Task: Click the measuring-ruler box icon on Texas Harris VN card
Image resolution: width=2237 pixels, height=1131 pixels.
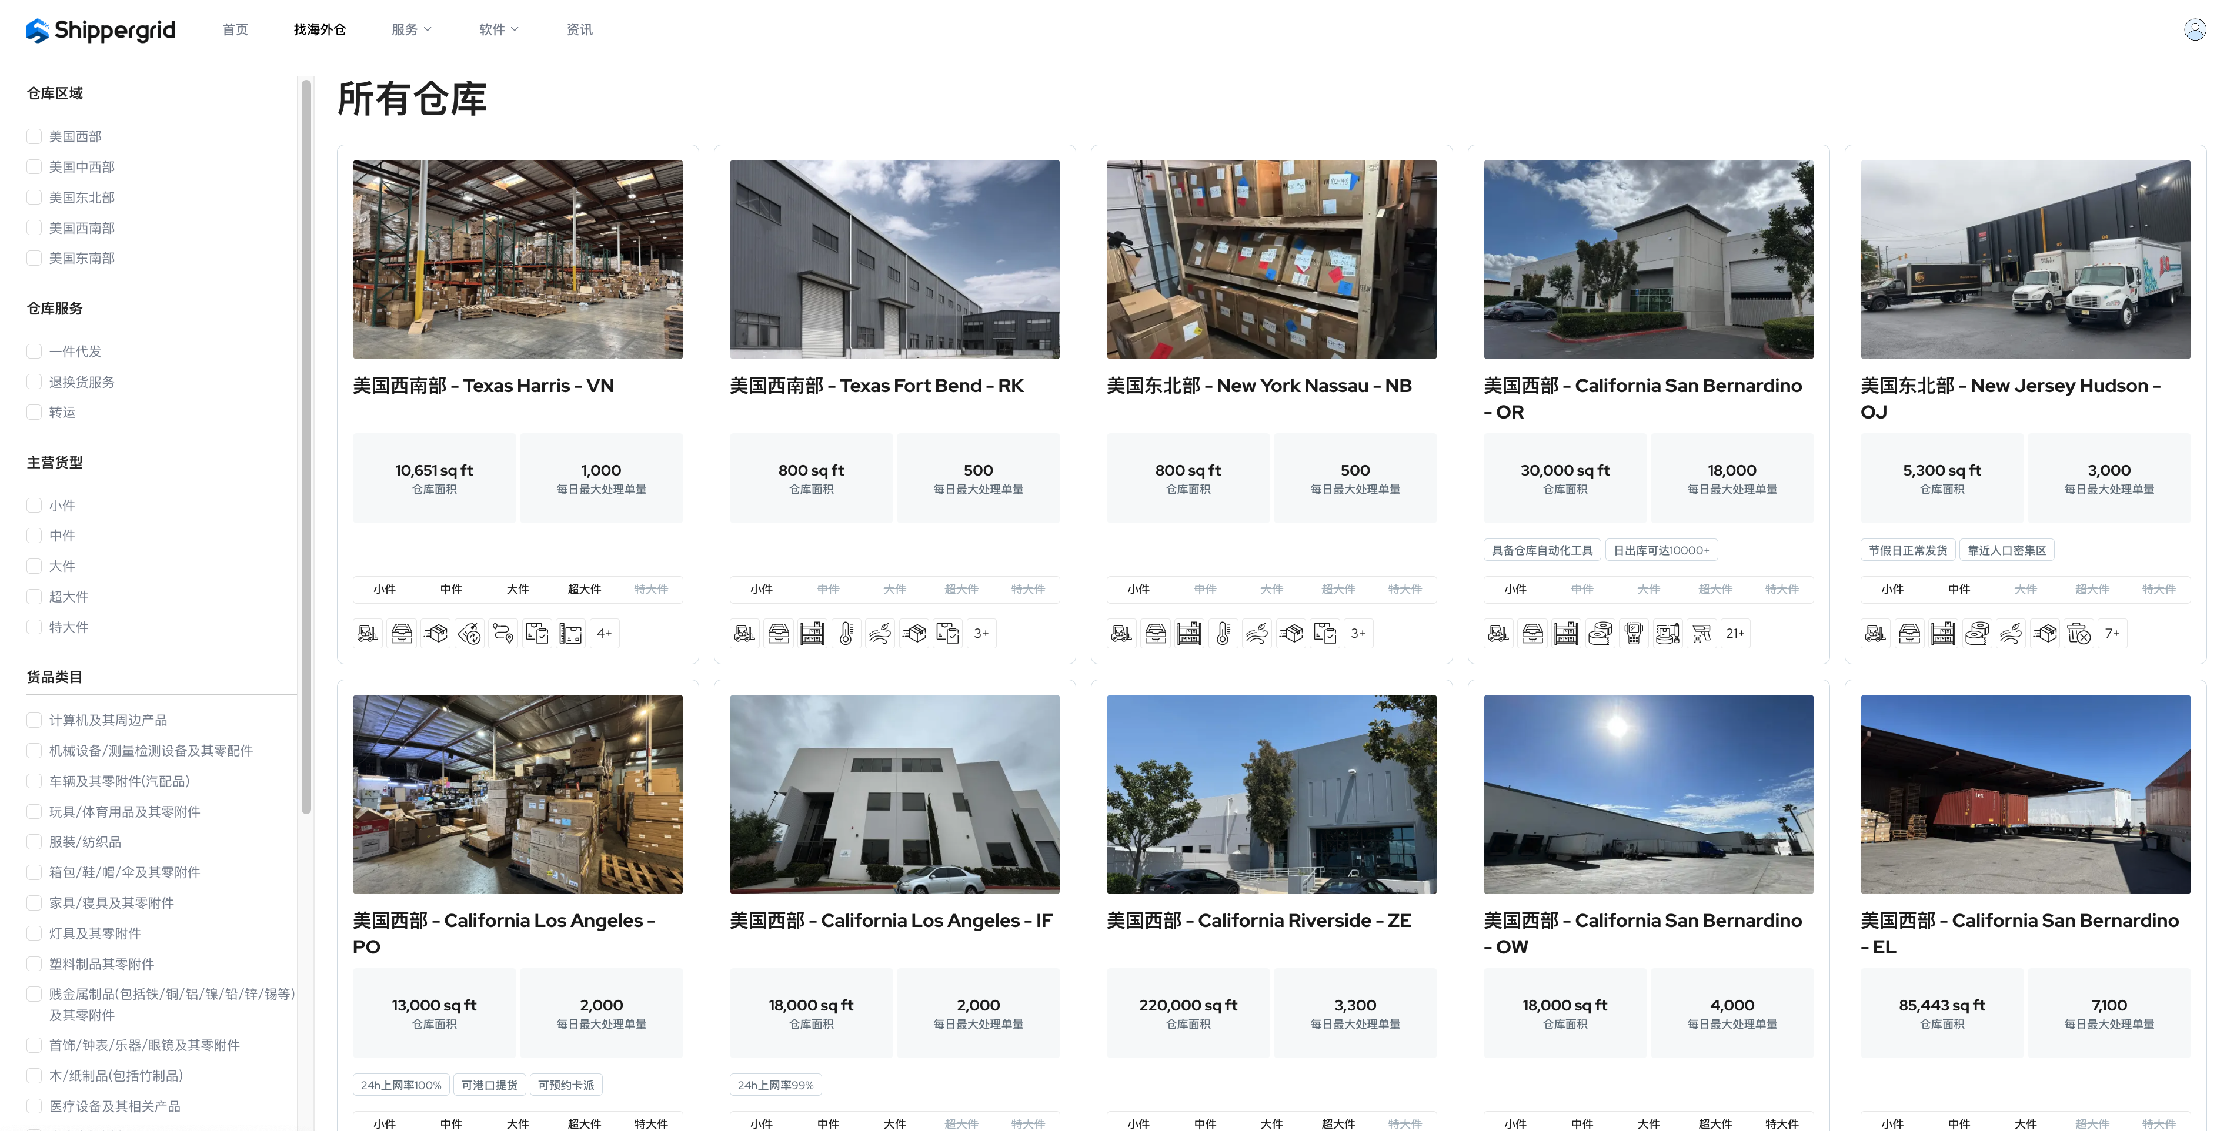Action: 570,634
